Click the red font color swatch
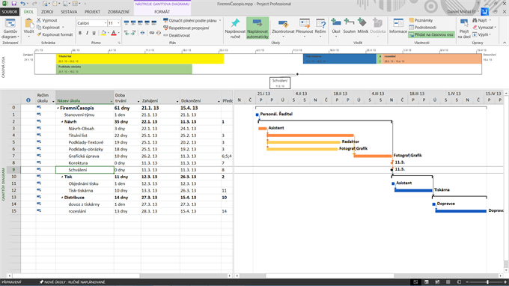 114,33
